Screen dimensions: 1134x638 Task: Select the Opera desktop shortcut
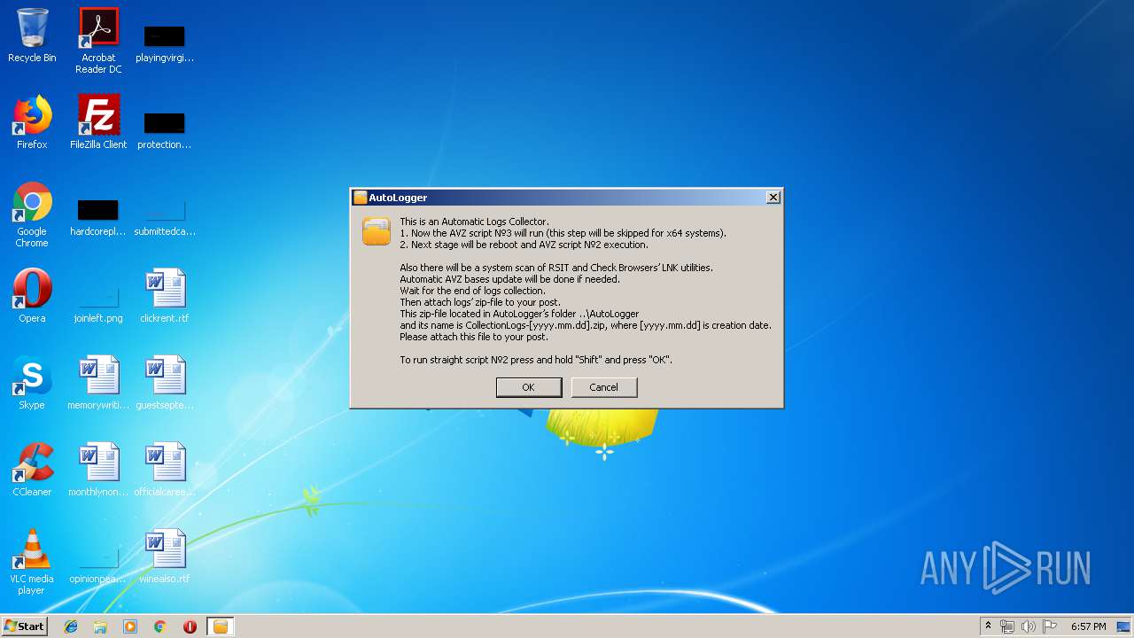[x=32, y=296]
